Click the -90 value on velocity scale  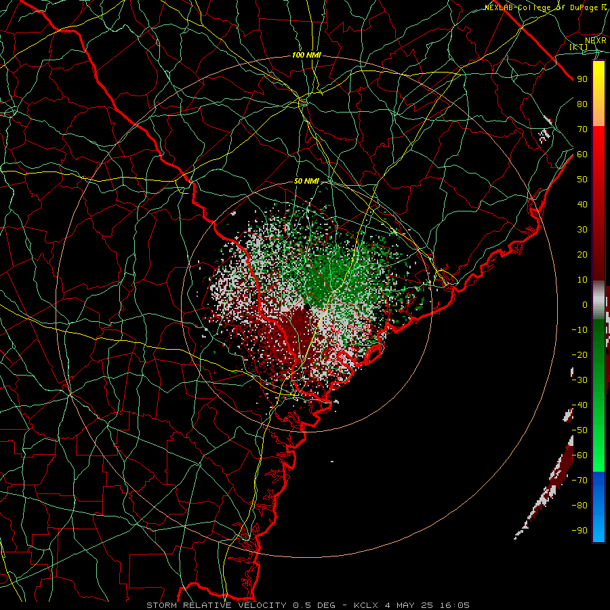coord(579,531)
